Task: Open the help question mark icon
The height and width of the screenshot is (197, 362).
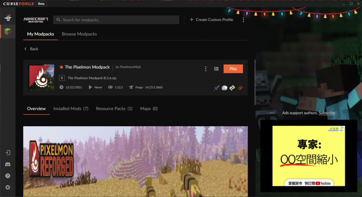Action: [8, 176]
